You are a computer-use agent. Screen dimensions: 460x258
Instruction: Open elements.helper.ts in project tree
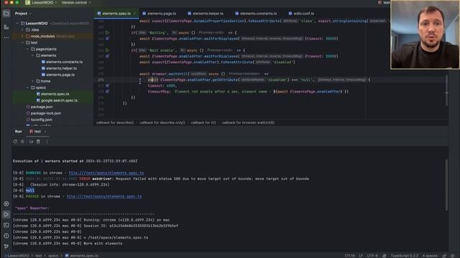pos(59,69)
